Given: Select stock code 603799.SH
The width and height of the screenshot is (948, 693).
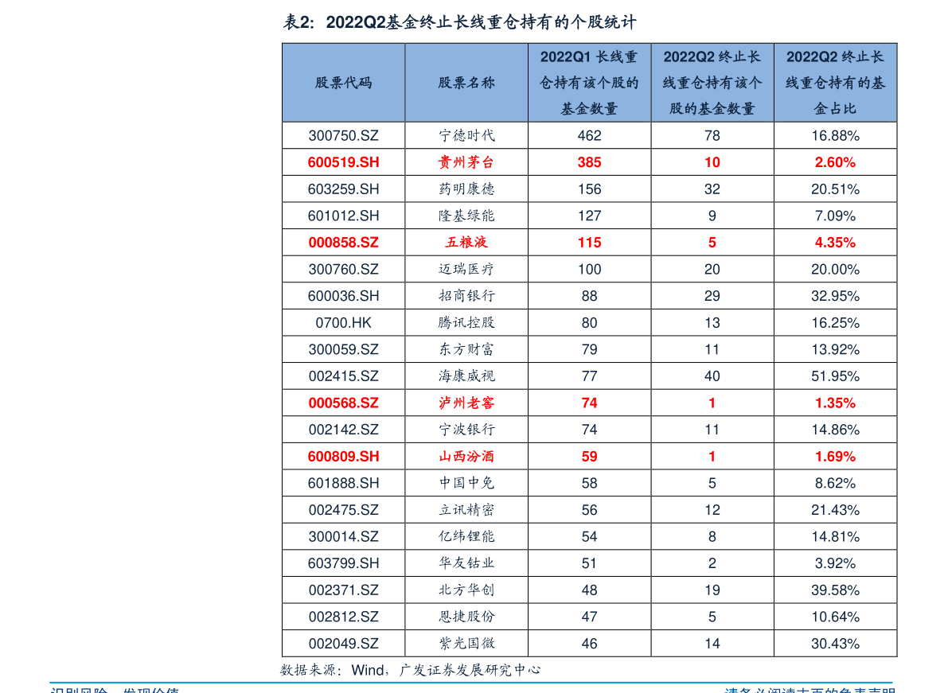Looking at the screenshot, I should point(343,563).
